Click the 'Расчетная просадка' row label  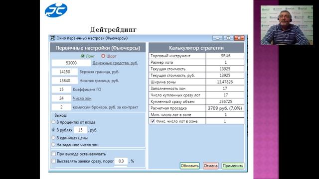coord(168,108)
